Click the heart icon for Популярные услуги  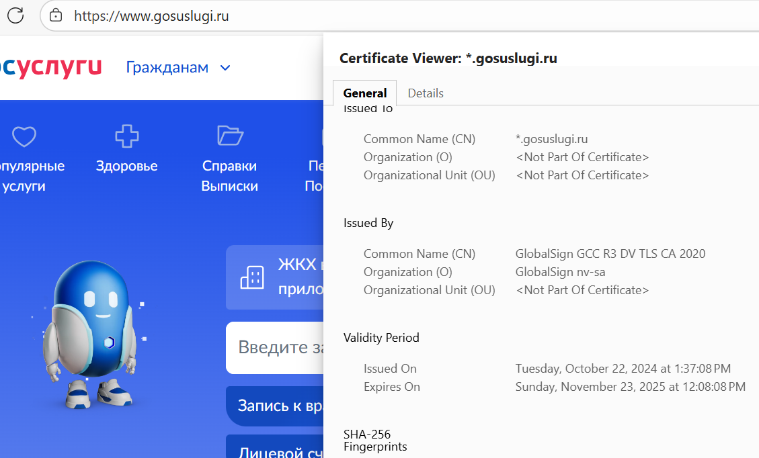click(24, 137)
